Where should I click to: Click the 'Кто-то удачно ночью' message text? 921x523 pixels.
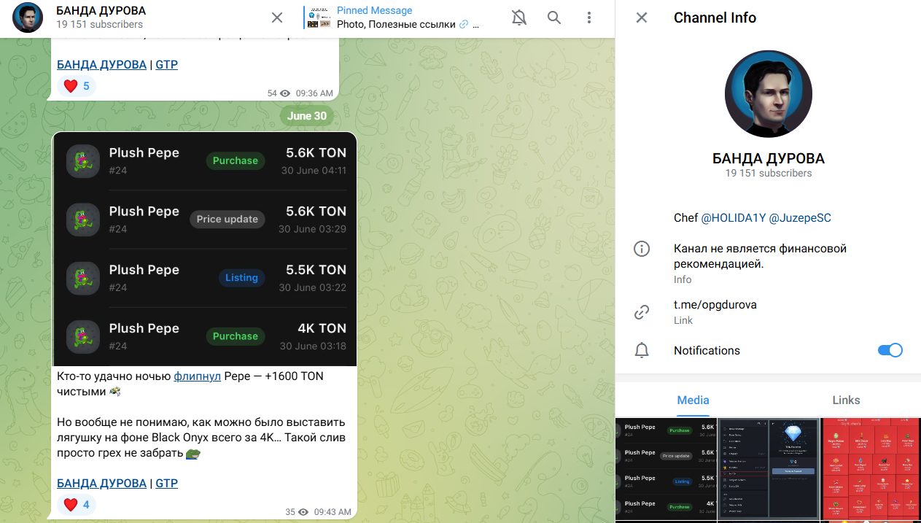tap(114, 376)
